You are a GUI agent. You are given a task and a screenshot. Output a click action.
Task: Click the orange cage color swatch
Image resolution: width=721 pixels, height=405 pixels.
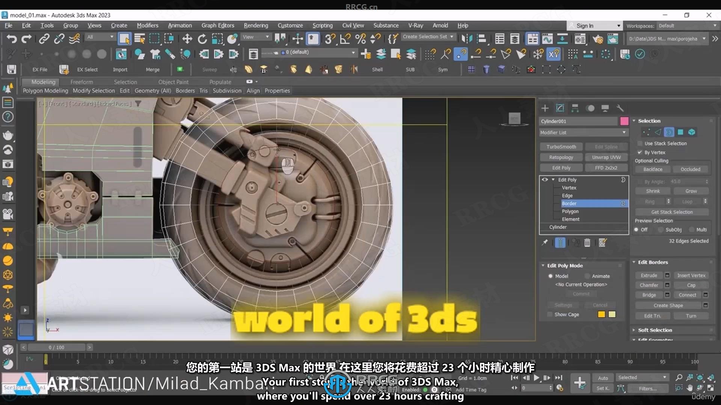[601, 314]
